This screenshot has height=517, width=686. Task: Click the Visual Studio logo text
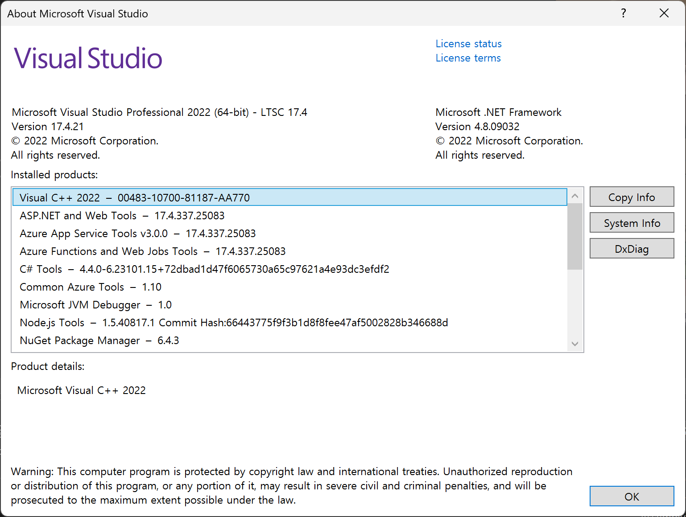[88, 58]
